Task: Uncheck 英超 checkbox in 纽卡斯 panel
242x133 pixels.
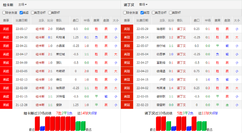Action: [21, 13]
